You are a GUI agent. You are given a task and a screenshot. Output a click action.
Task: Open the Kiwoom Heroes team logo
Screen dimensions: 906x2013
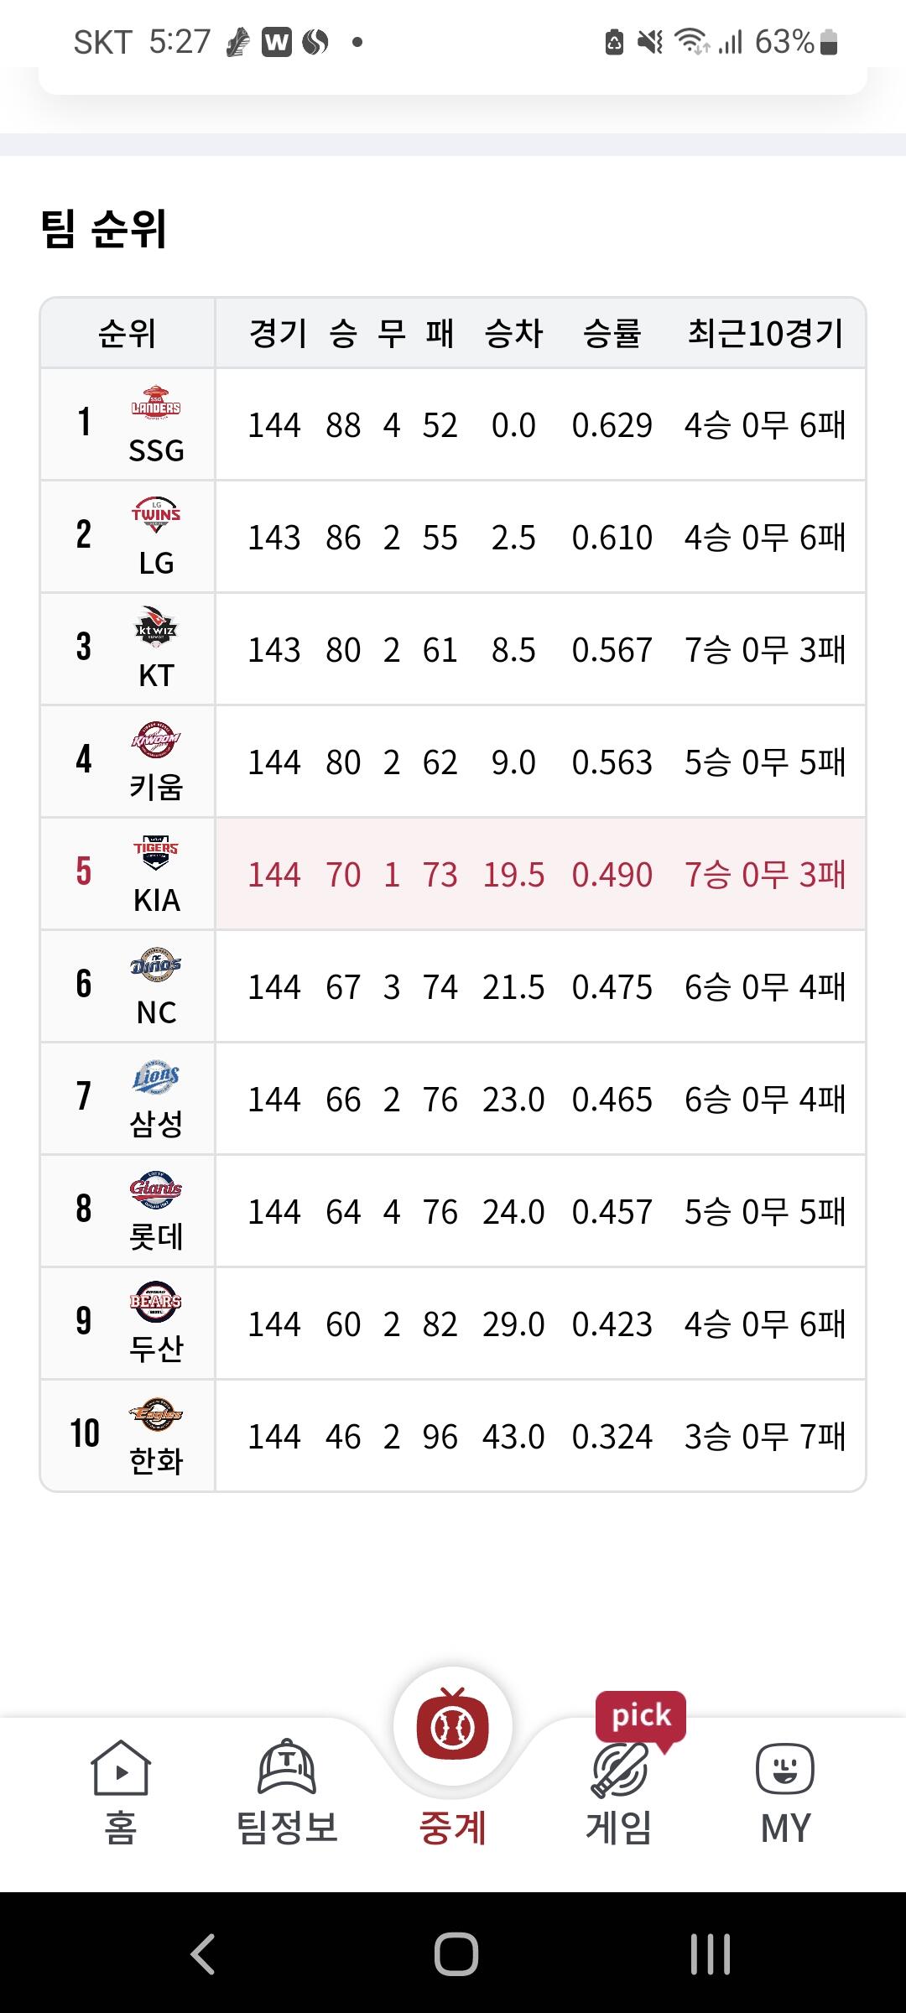tap(156, 739)
